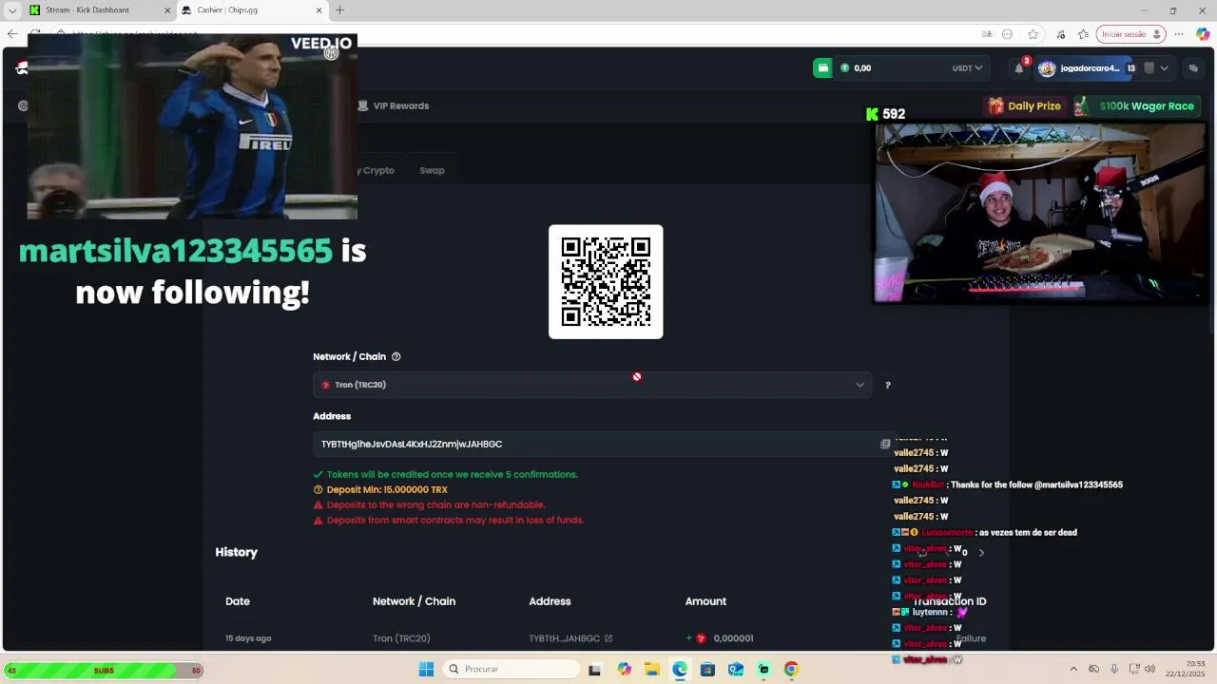This screenshot has height=684, width=1217.
Task: Open the Swap tab
Action: point(432,171)
